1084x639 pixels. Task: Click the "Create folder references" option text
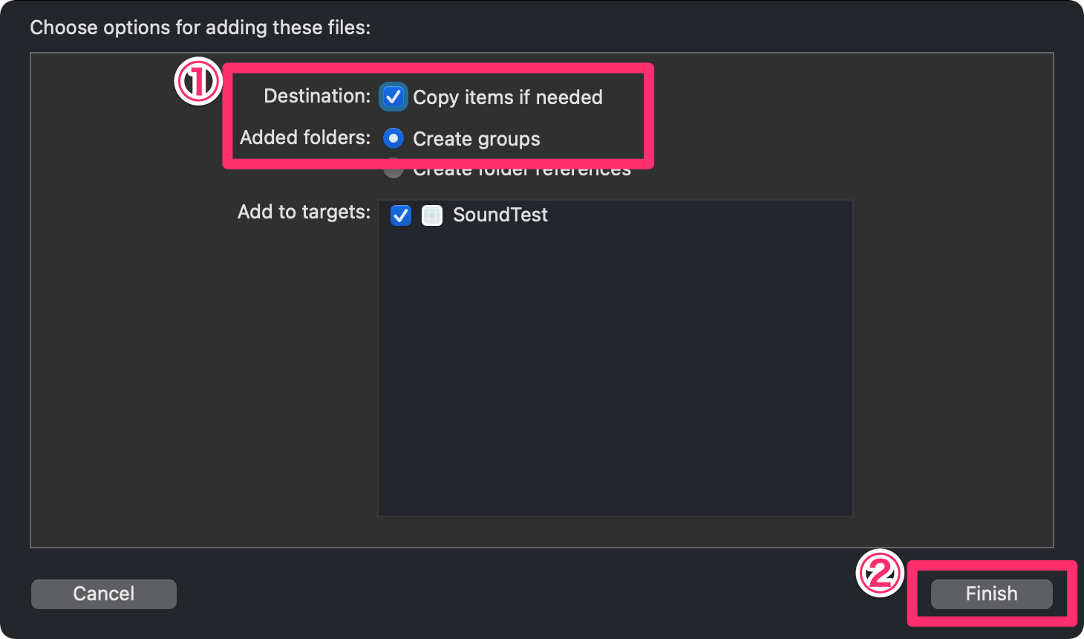point(521,173)
